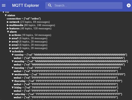Screen dimensions: 132x100
Task: Expand the actions topic
Action: (x=10, y=35)
